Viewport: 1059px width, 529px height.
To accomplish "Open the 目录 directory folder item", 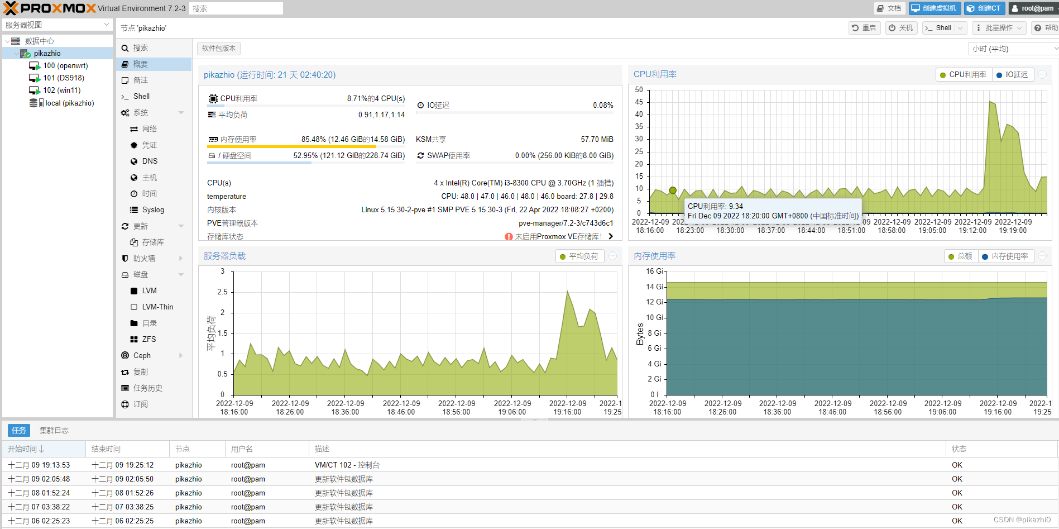I will (154, 323).
